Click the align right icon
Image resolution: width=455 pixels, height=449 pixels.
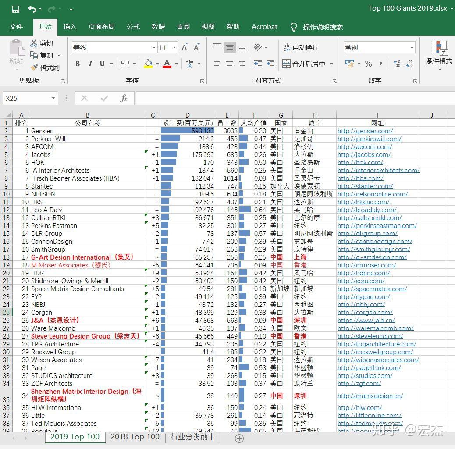coord(242,64)
